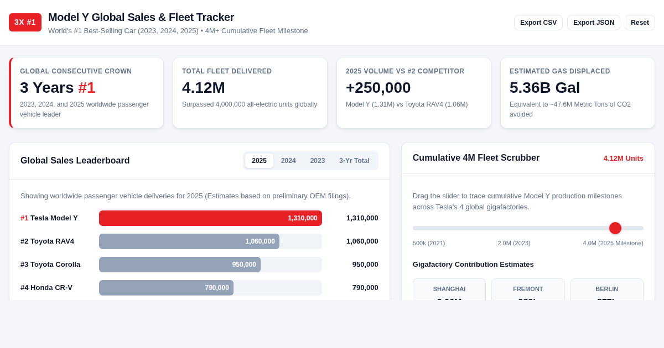This screenshot has width=664, height=348.
Task: Click the '3 Years #1' value
Action: (58, 88)
